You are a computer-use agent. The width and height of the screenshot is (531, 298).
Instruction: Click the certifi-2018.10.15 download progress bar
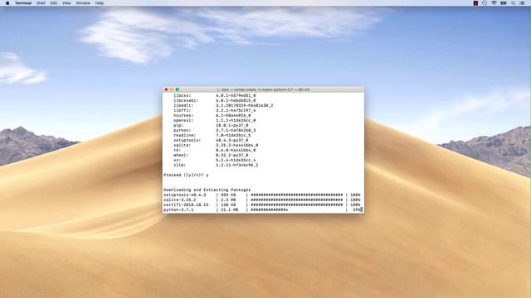tap(297, 204)
